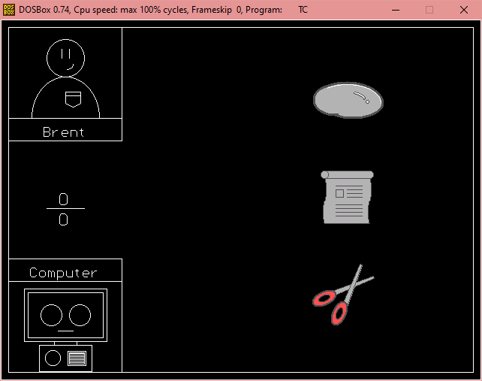Click the bottom score number
Image resolution: width=482 pixels, height=381 pixels.
(x=64, y=219)
